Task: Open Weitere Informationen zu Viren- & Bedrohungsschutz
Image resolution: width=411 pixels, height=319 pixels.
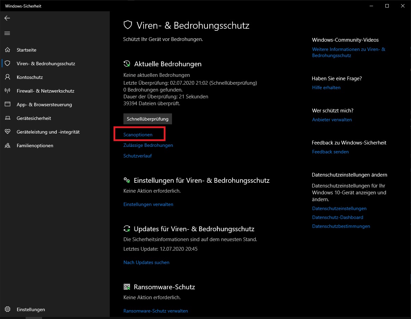Action: [349, 52]
